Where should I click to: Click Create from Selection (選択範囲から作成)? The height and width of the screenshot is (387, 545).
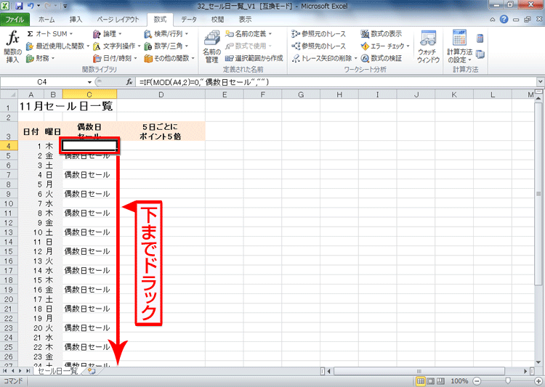click(254, 58)
